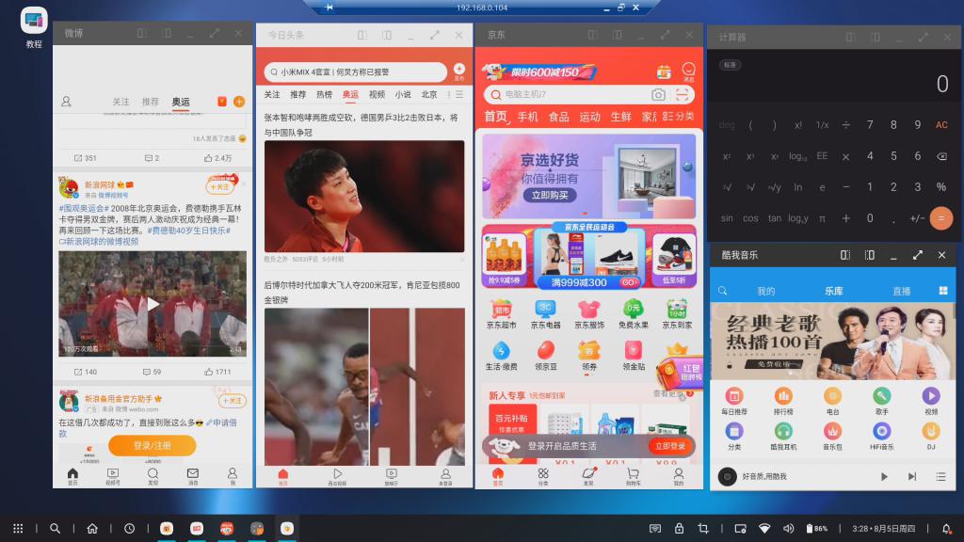Image resolution: width=964 pixels, height=542 pixels.
Task: Toggle the volume icon in taskbar
Action: point(788,529)
